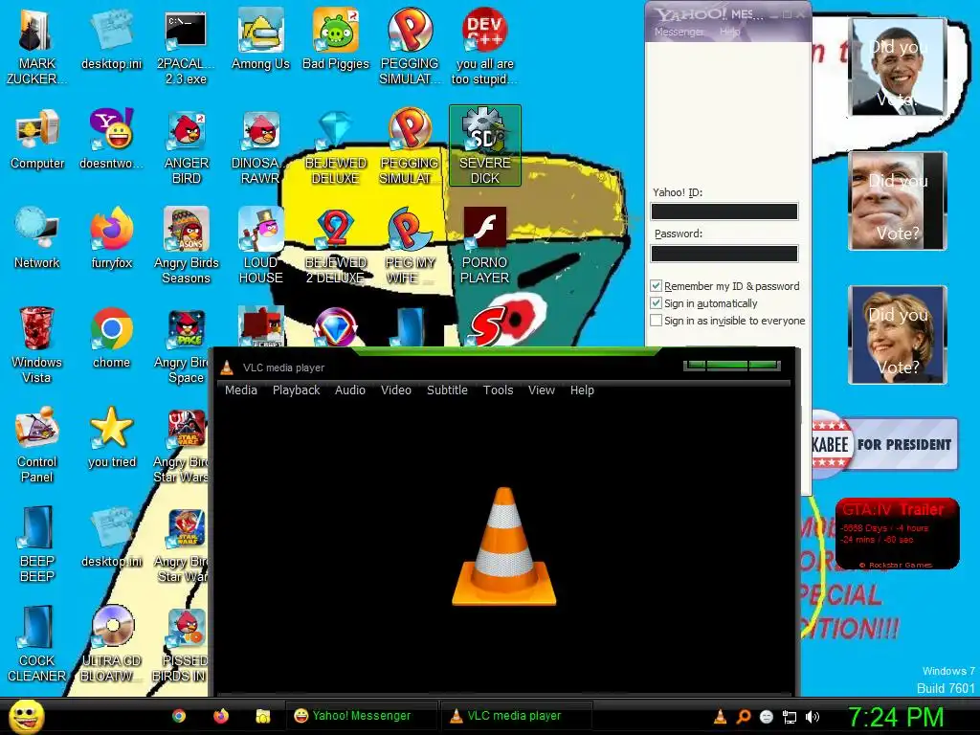Click the Yahoo! ID input field
This screenshot has width=980, height=735.
coord(724,212)
